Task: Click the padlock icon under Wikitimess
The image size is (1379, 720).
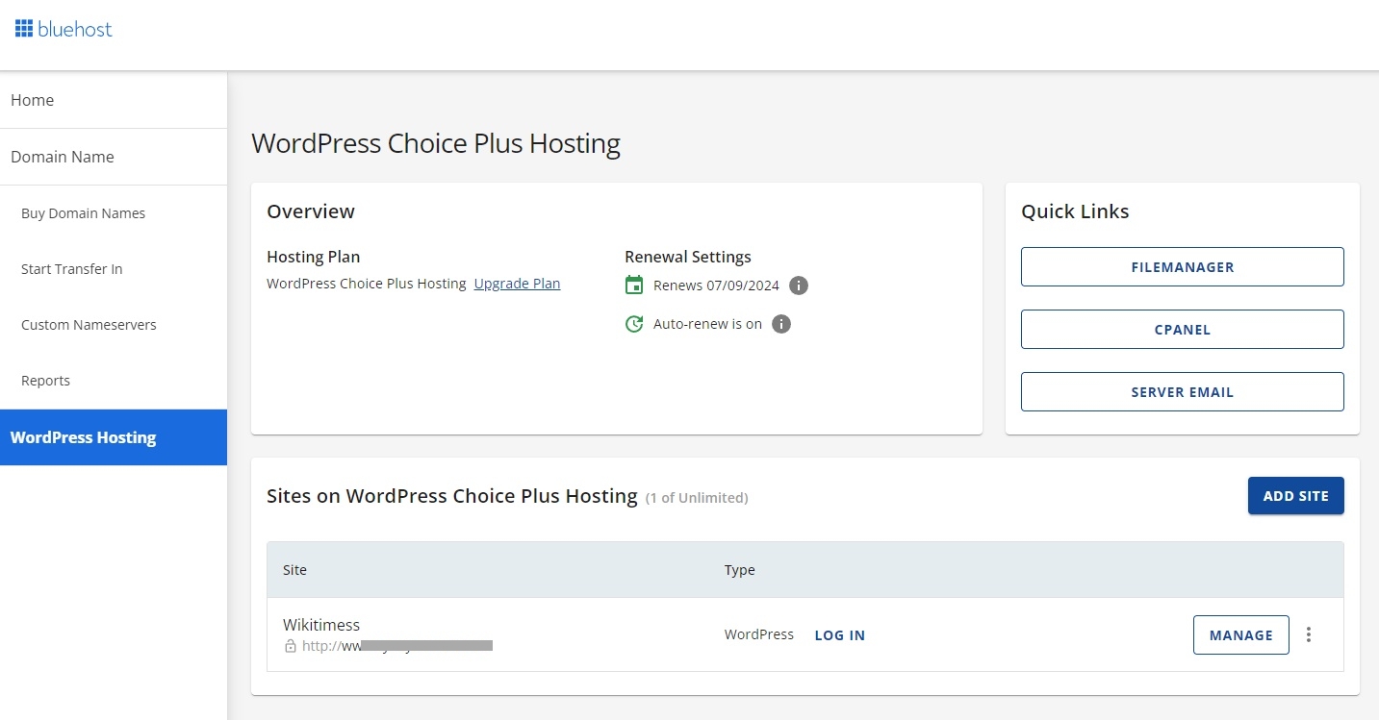Action: click(x=291, y=647)
